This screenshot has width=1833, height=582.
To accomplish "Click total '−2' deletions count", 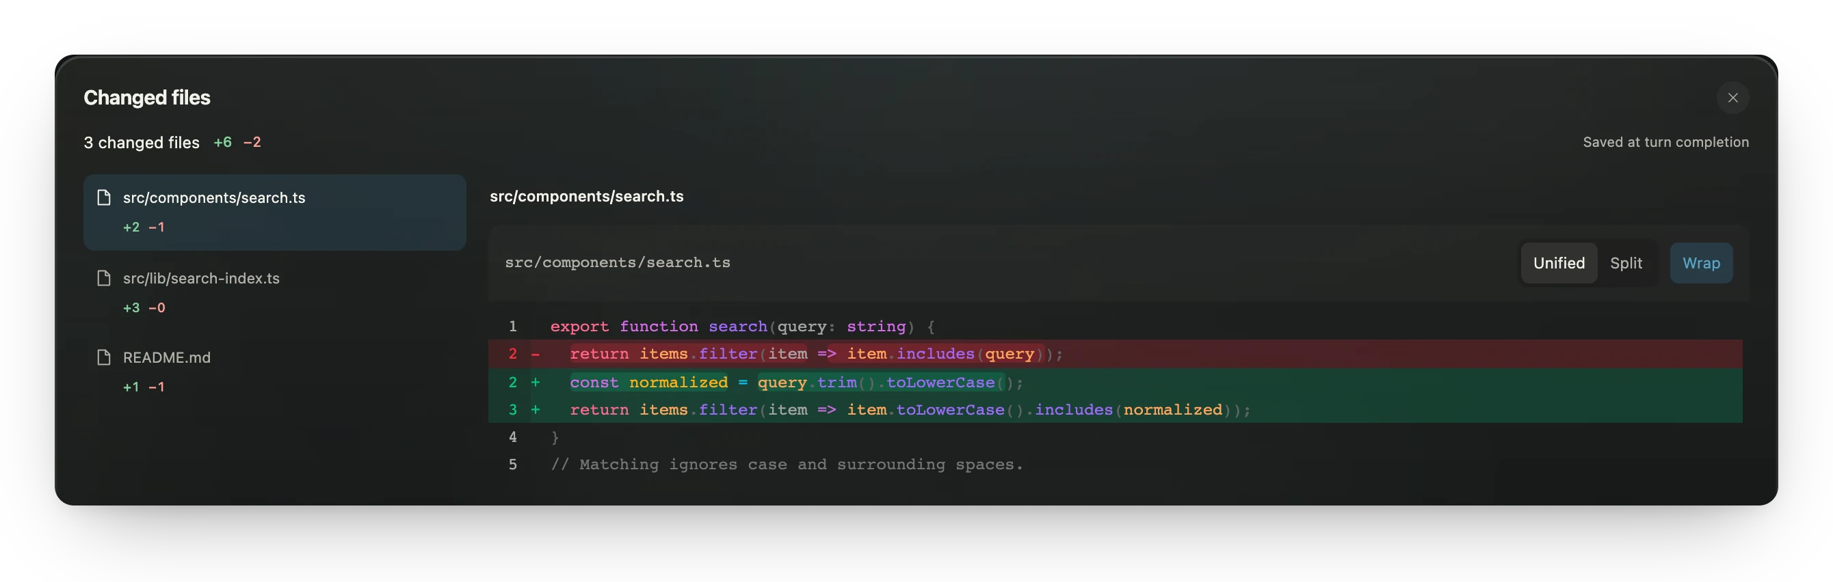I will pyautogui.click(x=252, y=142).
